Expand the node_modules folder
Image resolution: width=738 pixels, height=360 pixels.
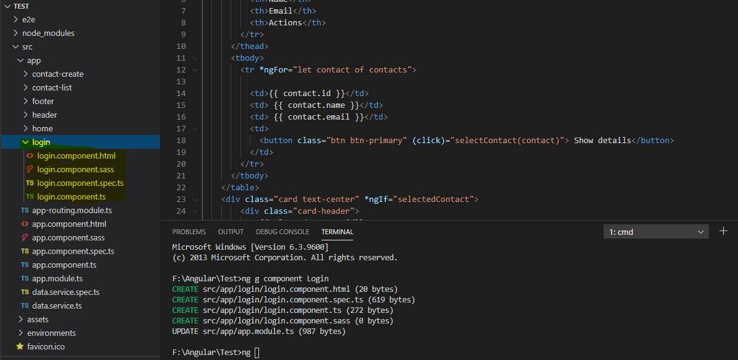(15, 33)
